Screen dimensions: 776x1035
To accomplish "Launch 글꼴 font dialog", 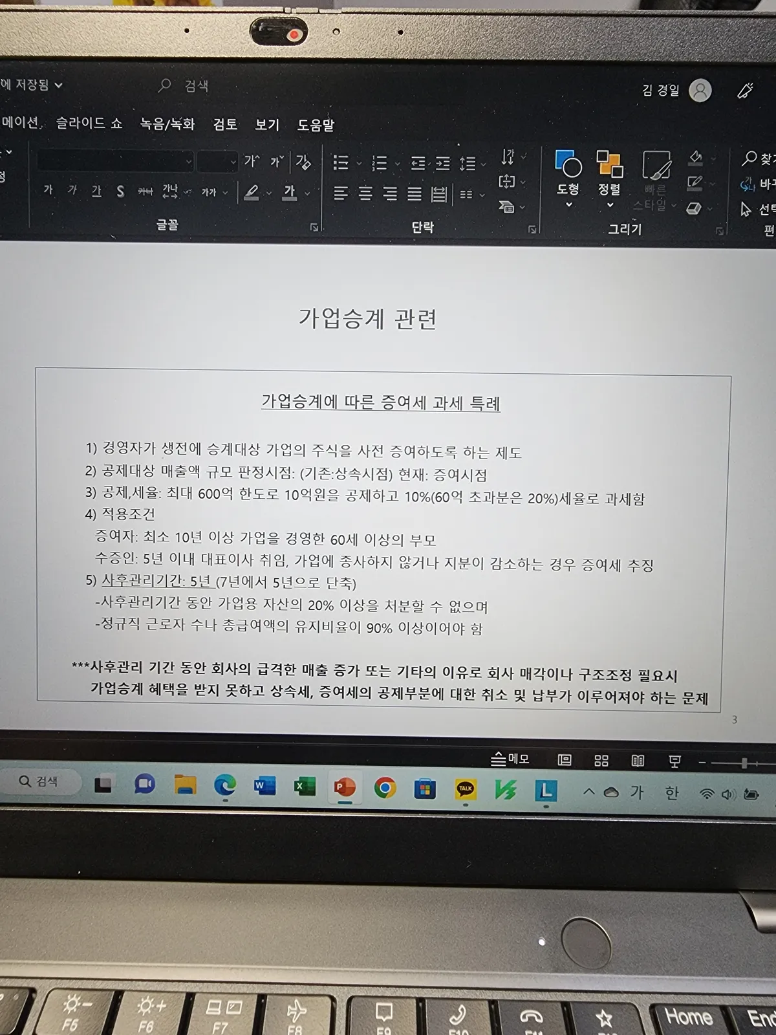I will pyautogui.click(x=314, y=227).
